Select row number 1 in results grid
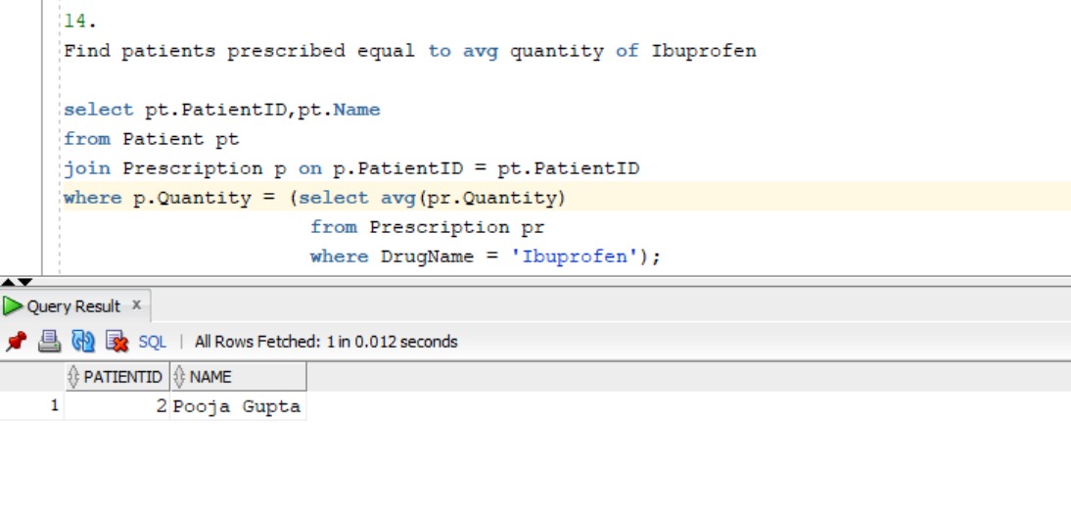The image size is (1071, 513). tap(32, 406)
